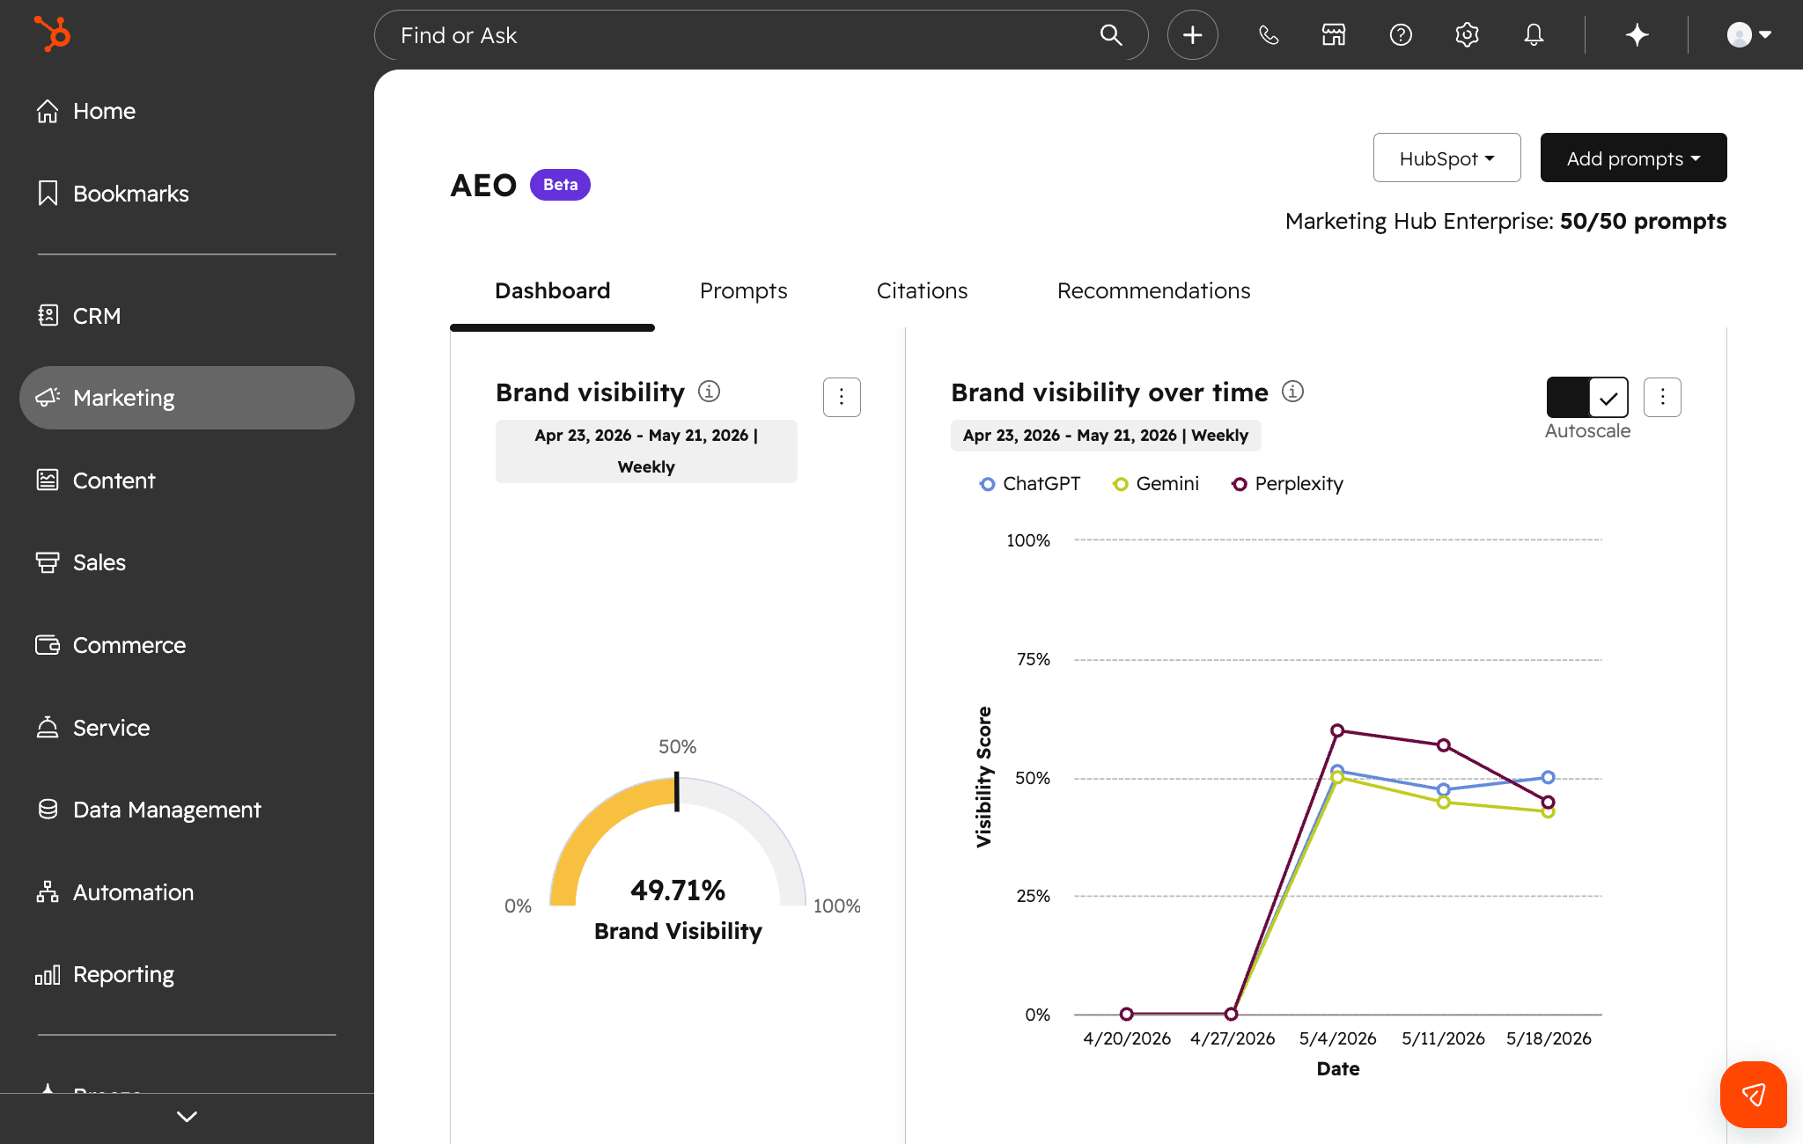This screenshot has height=1144, width=1803.
Task: Click the Brand visibility date range label
Action: pos(646,451)
